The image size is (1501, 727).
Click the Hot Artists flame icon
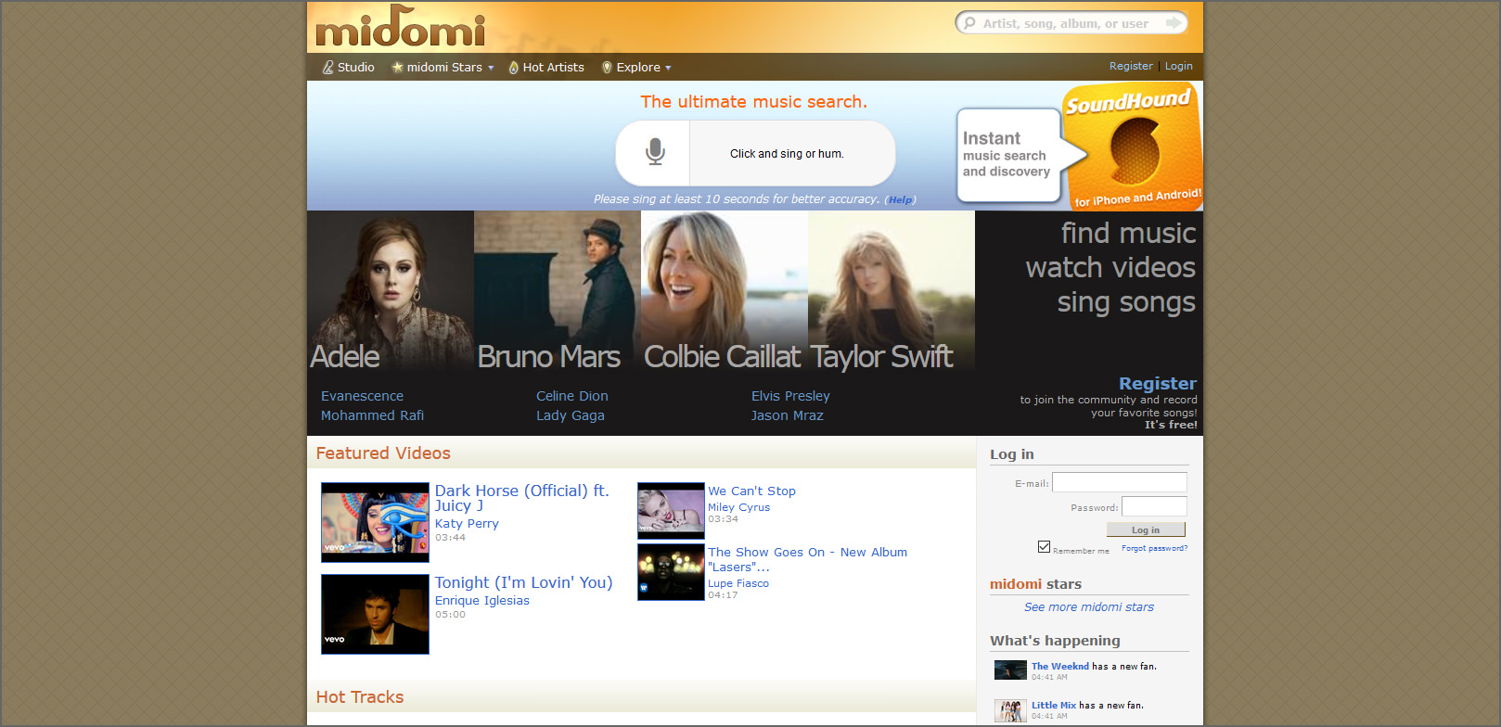[513, 68]
